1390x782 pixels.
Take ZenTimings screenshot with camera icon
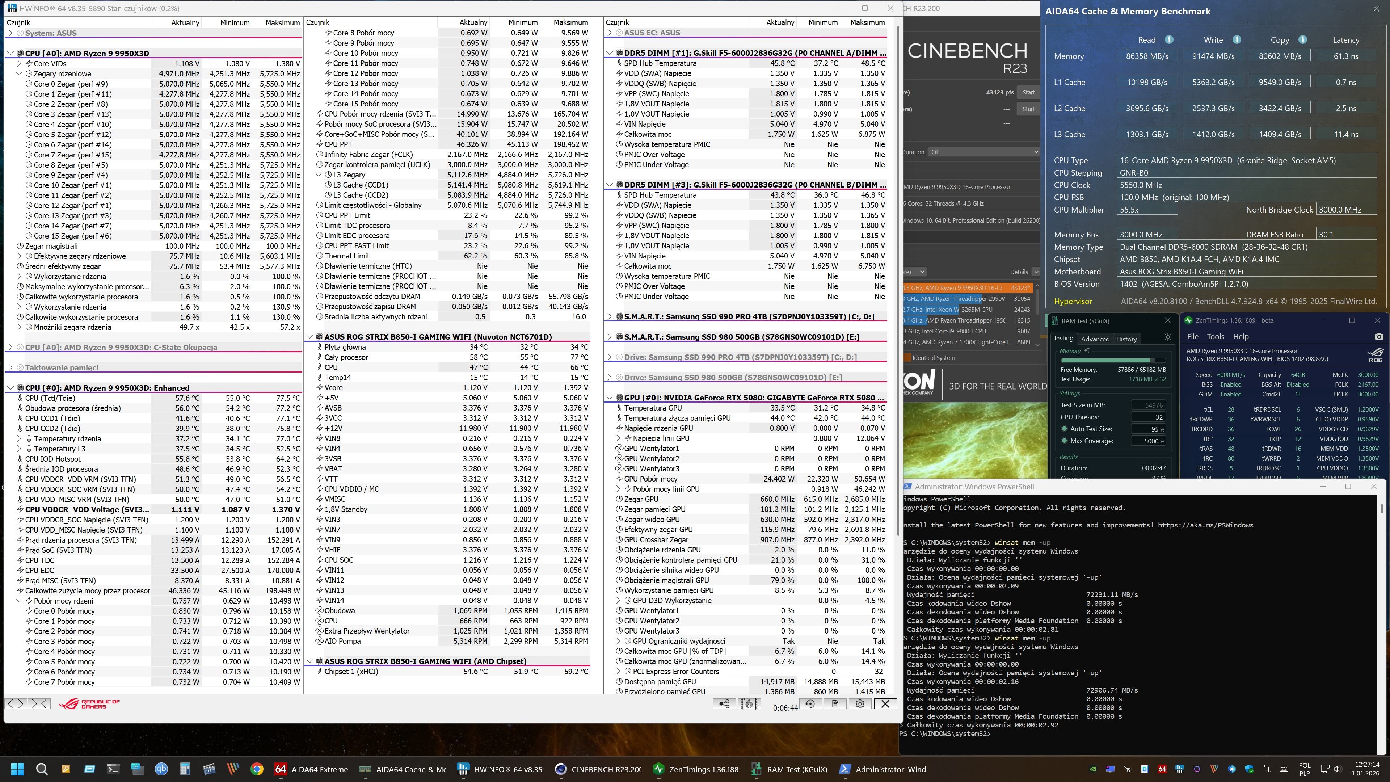click(x=1379, y=336)
